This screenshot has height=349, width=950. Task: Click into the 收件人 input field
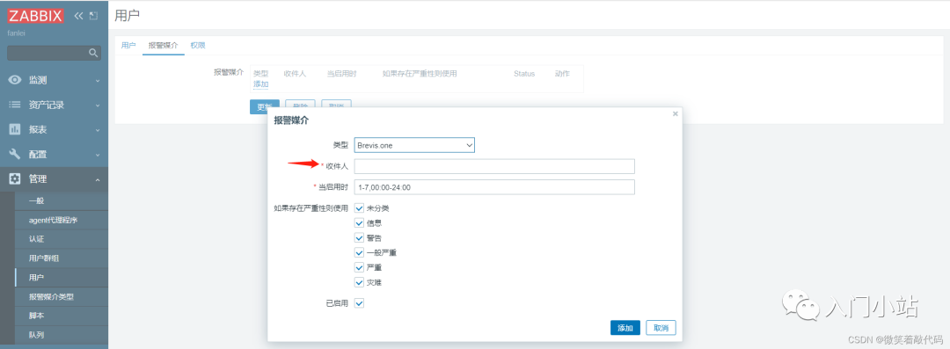494,166
